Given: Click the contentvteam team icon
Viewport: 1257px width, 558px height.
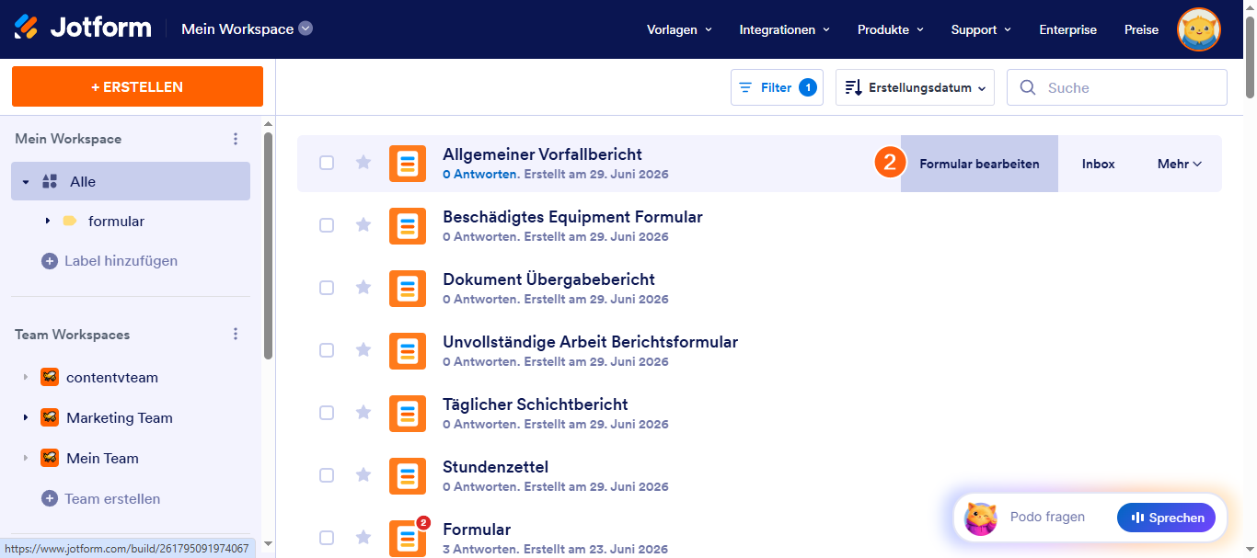Looking at the screenshot, I should [x=50, y=377].
